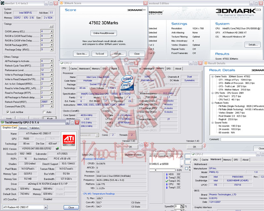Click the Intel Core 2 Duo logo in CPU-Z
The image size is (264, 211).
(x=127, y=83)
